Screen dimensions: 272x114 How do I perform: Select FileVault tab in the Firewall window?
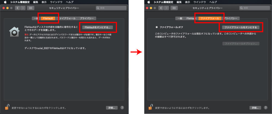tap(191, 18)
